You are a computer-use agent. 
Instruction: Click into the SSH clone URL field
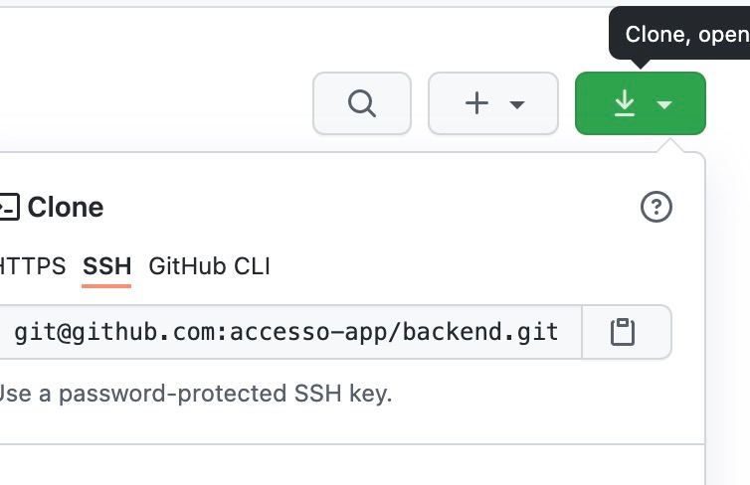[288, 332]
